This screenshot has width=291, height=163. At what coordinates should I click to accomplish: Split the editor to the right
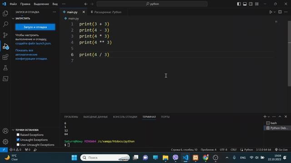[x=280, y=12]
